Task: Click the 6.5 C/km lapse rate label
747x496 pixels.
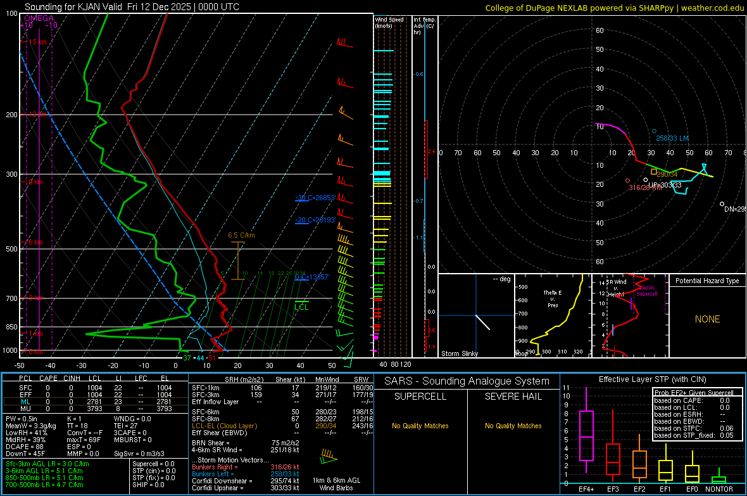Action: [241, 235]
